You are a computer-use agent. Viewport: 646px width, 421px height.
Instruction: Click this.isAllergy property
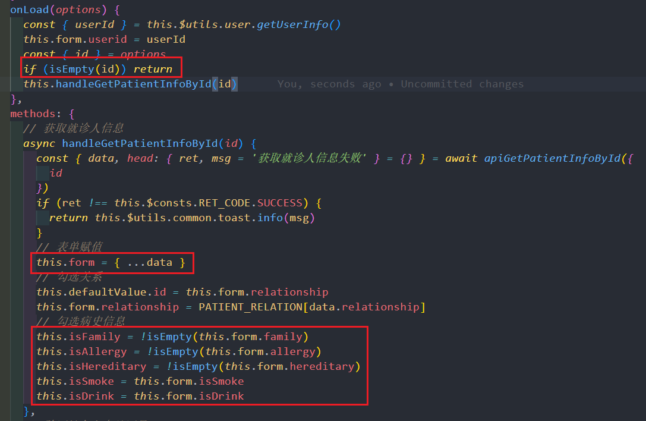pyautogui.click(x=81, y=352)
